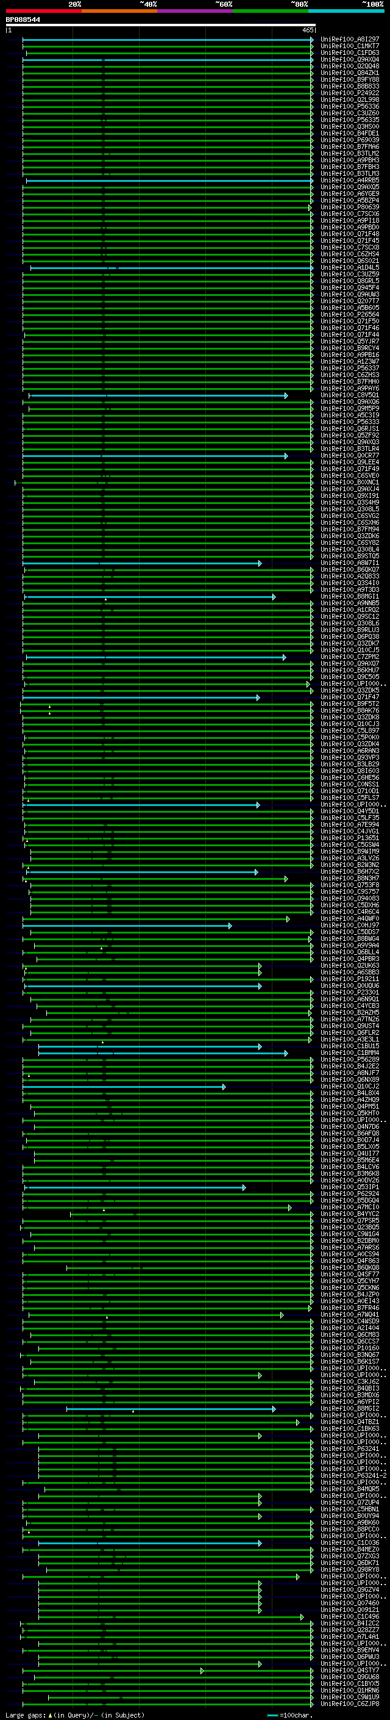Open hit UniRef100_P24922

[349, 93]
